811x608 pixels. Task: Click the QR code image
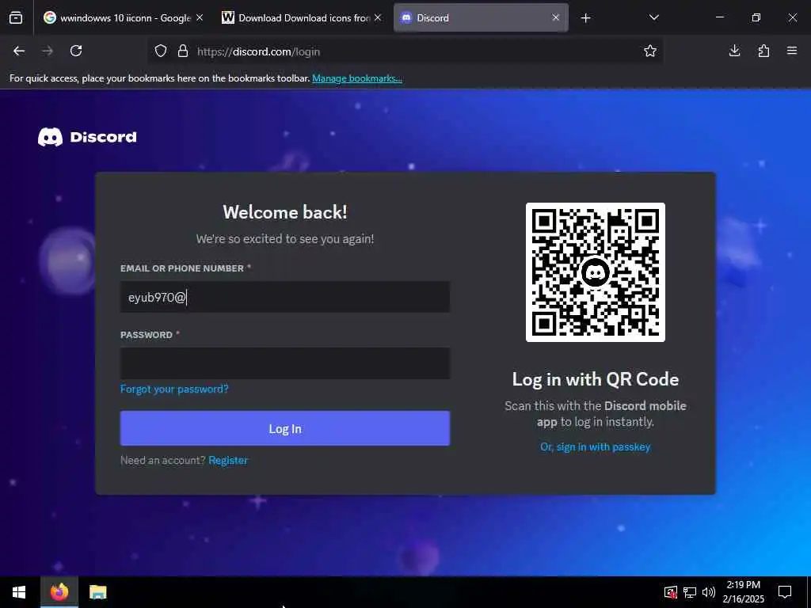click(596, 272)
